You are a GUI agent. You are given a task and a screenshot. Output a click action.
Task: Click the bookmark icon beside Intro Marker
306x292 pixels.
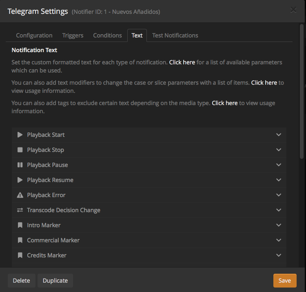pyautogui.click(x=20, y=225)
